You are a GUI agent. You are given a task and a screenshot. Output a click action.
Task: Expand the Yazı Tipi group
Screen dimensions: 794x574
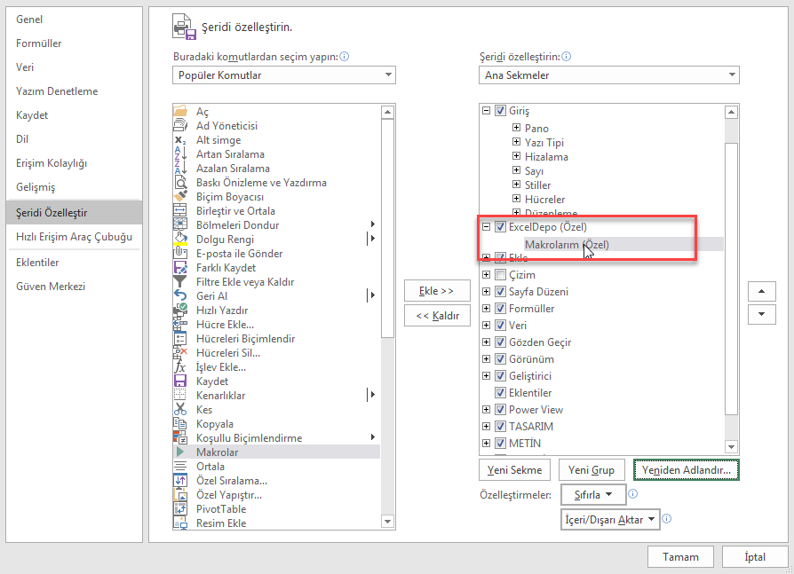tap(516, 142)
